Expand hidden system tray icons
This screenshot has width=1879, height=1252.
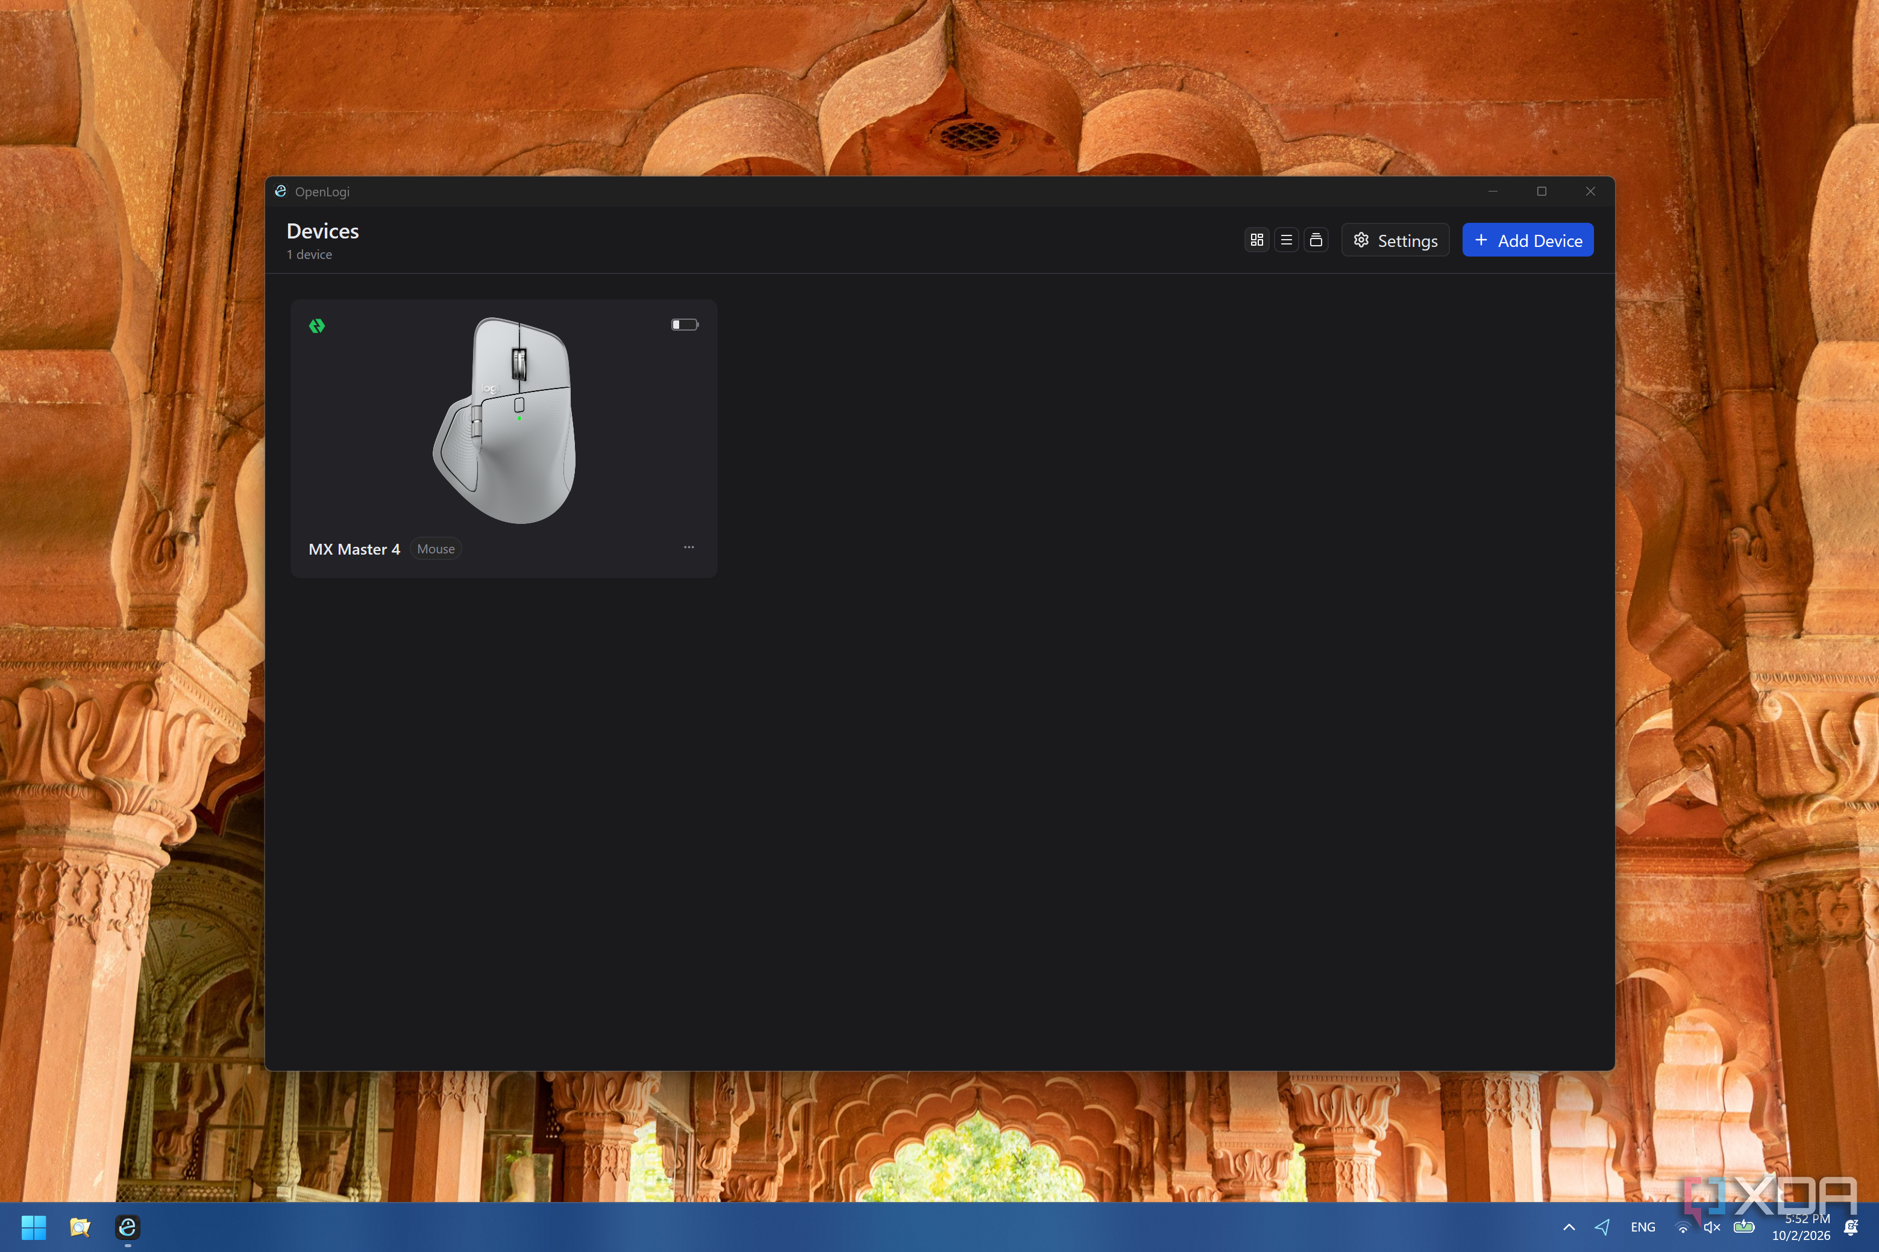tap(1569, 1227)
